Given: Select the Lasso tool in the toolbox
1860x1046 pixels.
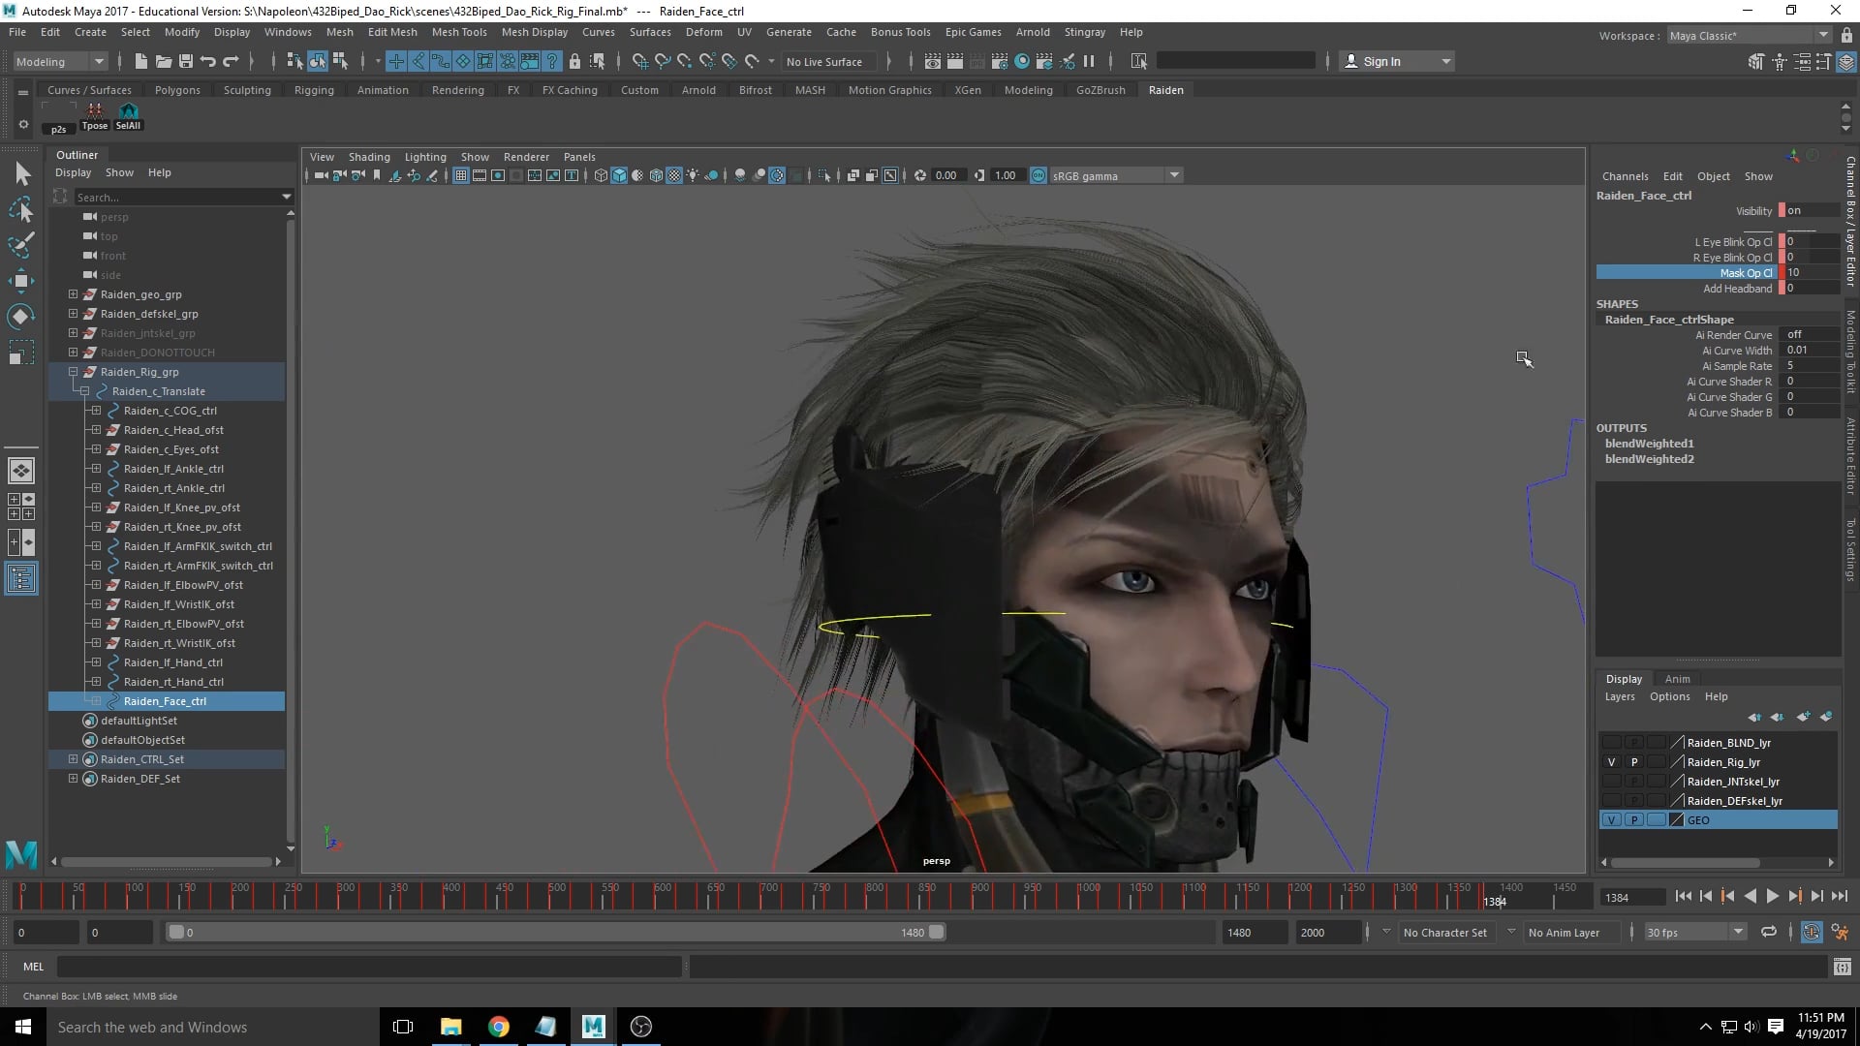Looking at the screenshot, I should coord(21,210).
